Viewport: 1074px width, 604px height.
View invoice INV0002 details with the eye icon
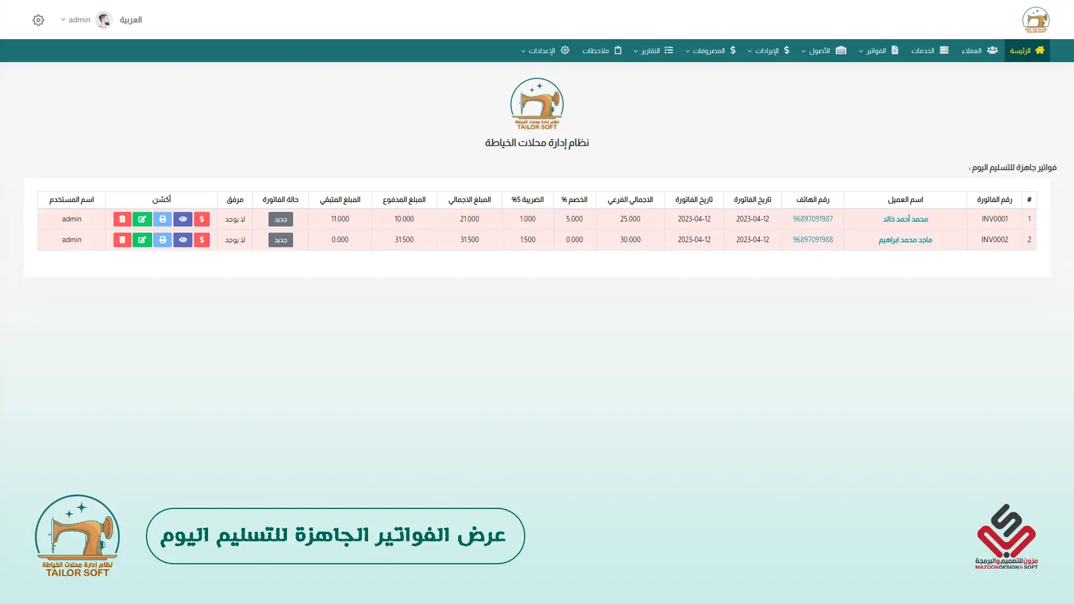click(x=182, y=240)
